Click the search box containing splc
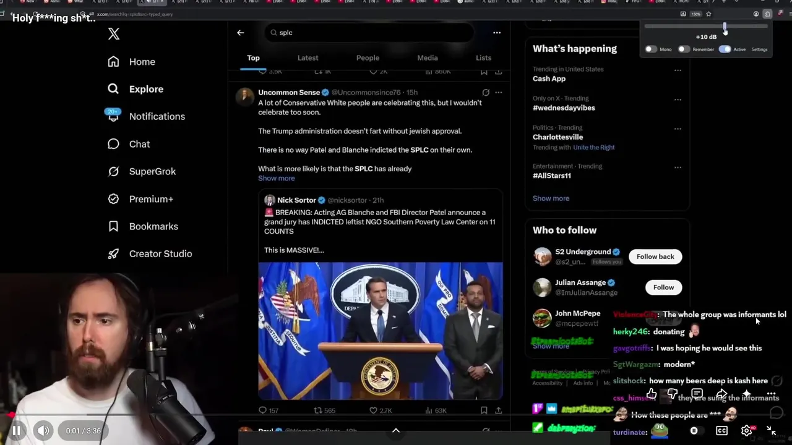The image size is (792, 445). pyautogui.click(x=369, y=33)
